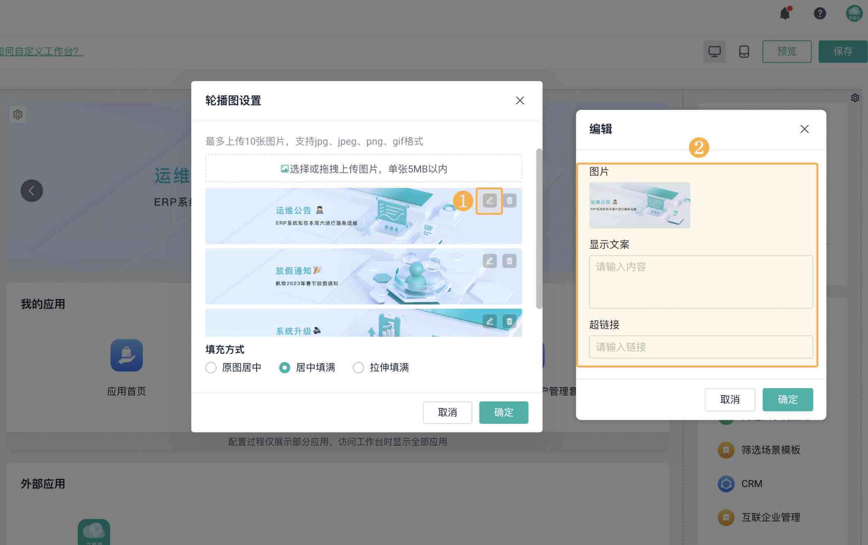Open the 筛选场景模板 app
The width and height of the screenshot is (868, 545).
coord(759,450)
